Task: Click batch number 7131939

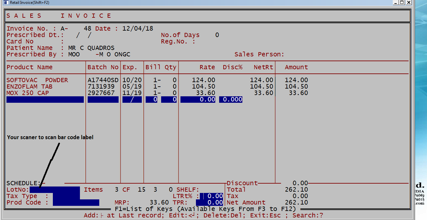Action: tap(101, 87)
